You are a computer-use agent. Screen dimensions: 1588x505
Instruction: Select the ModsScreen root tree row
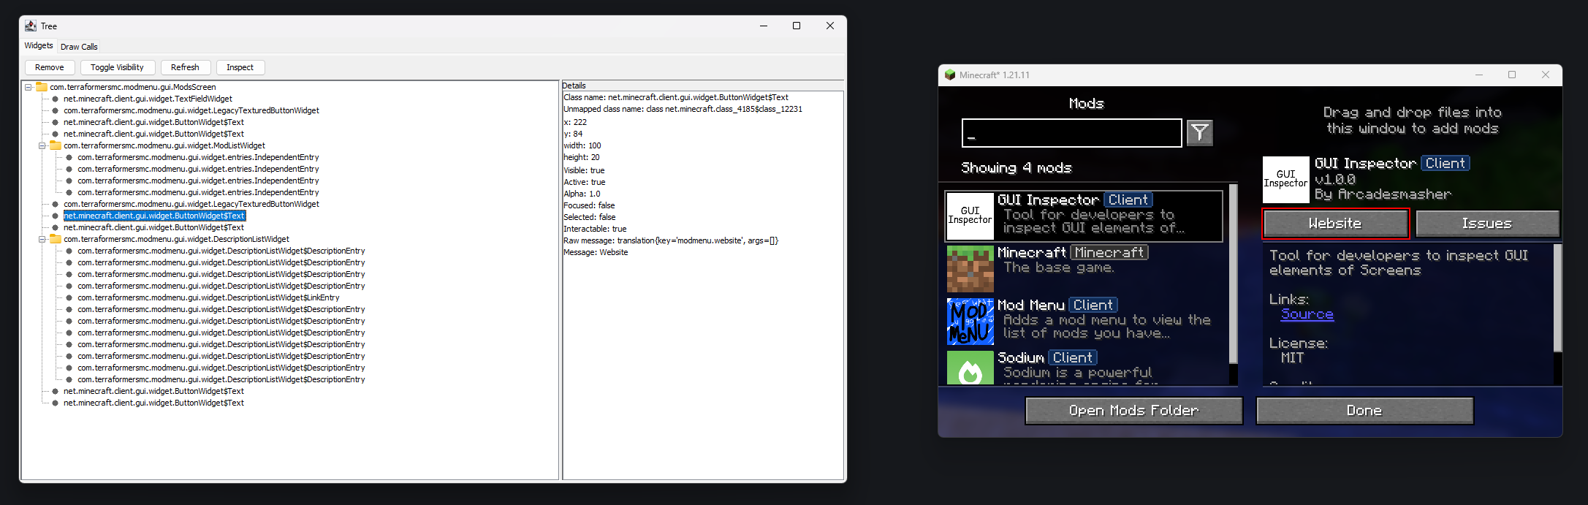133,87
